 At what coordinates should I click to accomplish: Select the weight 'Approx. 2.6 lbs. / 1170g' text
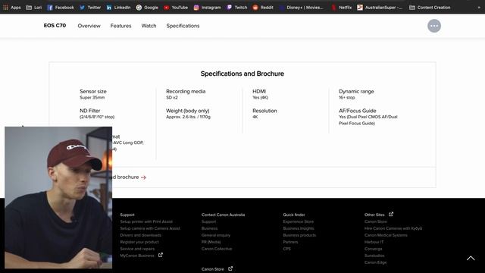pyautogui.click(x=188, y=117)
